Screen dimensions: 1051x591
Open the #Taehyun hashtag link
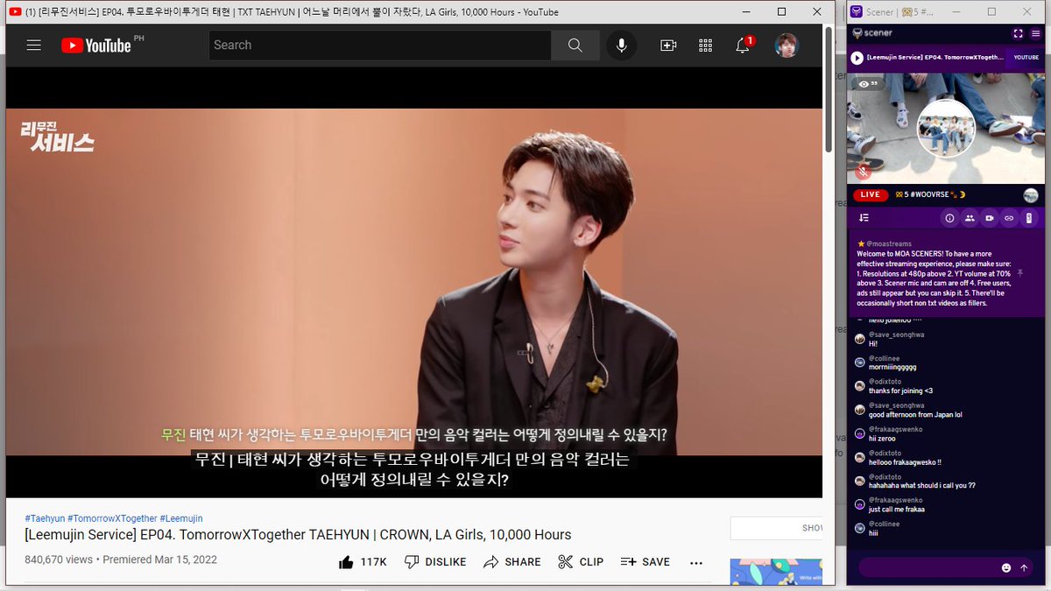coord(44,518)
